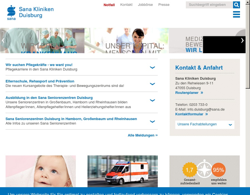The image size is (250, 195).
Task: Open the Alle Meldungen link
Action: (x=142, y=135)
